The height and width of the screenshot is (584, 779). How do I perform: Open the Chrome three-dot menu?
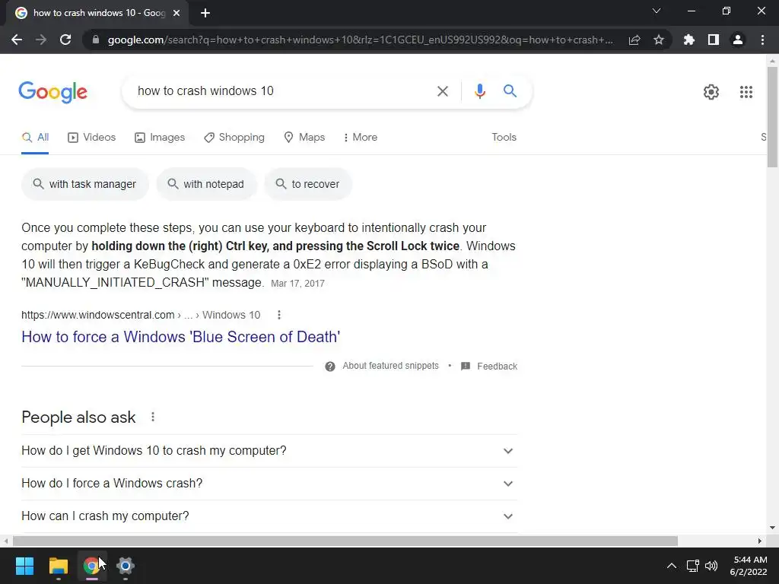(762, 40)
